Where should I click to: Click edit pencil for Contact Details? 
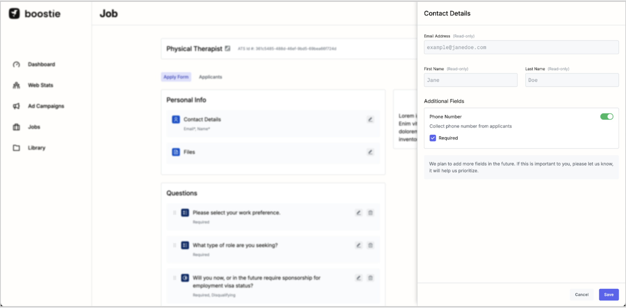pos(370,120)
